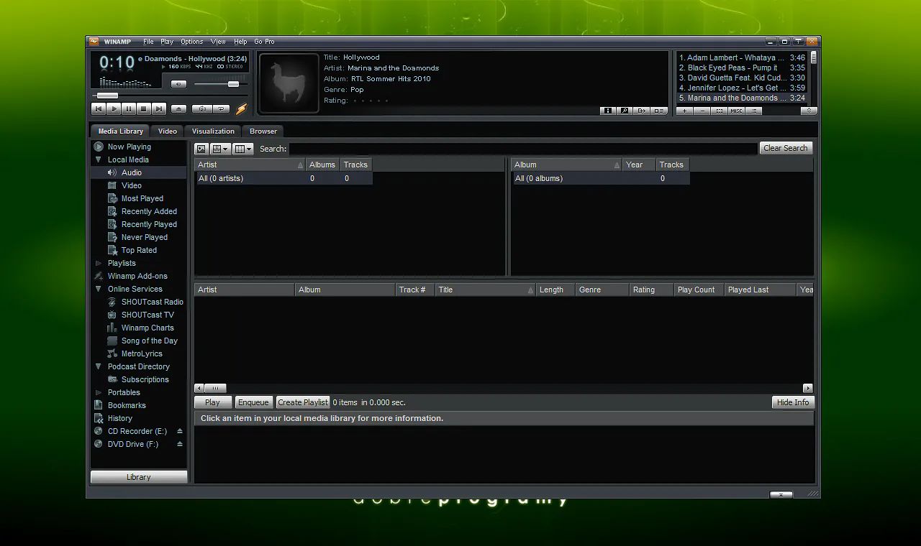
Task: Toggle repeat mode in the player controls
Action: point(221,108)
